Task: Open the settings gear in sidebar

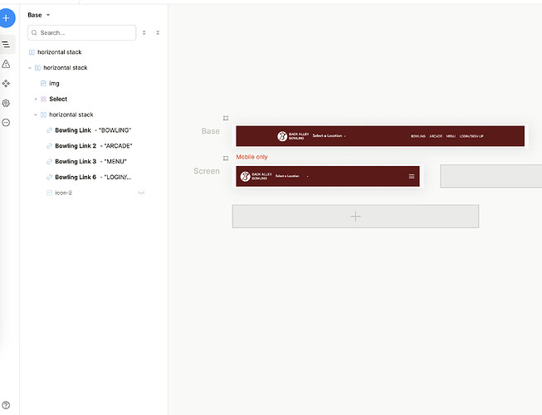Action: 7,103
